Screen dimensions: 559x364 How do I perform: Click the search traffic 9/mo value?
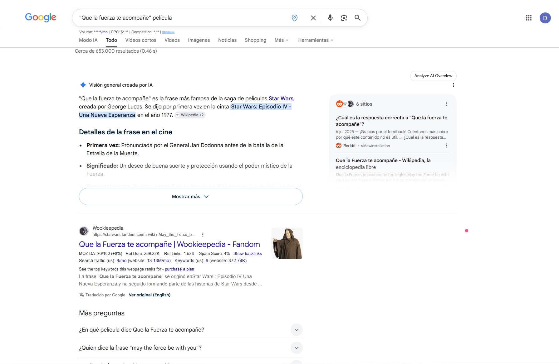coord(121,261)
